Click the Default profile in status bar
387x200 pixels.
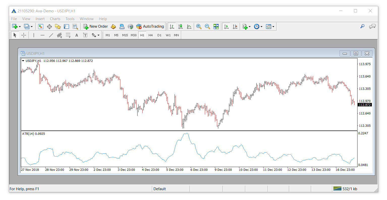click(x=160, y=189)
